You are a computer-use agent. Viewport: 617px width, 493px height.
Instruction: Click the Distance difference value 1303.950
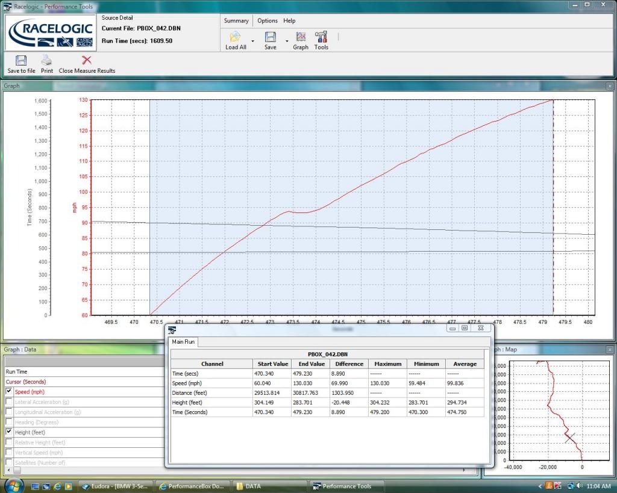[342, 392]
